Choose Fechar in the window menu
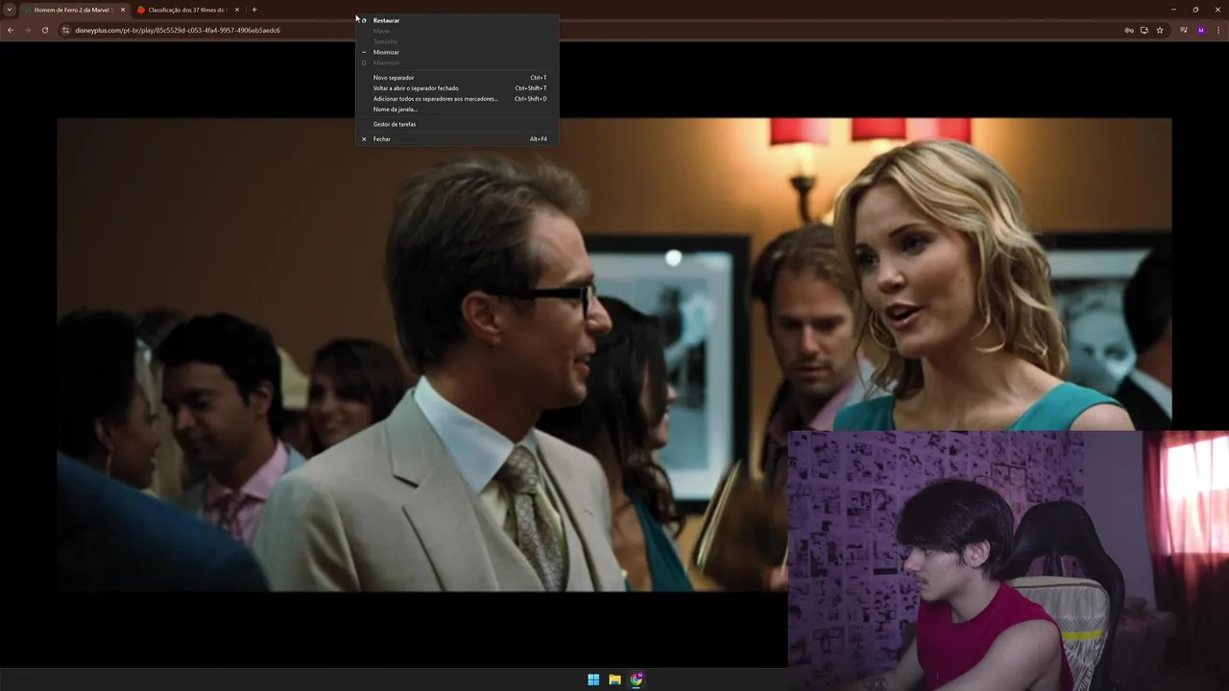The image size is (1229, 691). 457,139
